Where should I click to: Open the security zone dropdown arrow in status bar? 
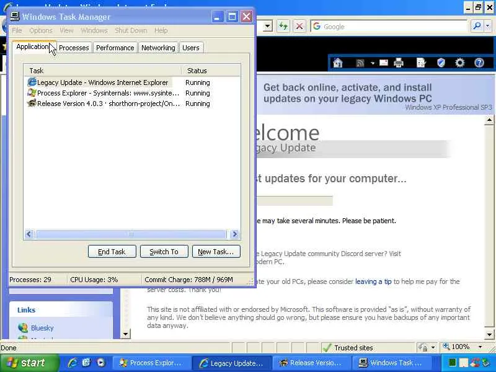433,348
